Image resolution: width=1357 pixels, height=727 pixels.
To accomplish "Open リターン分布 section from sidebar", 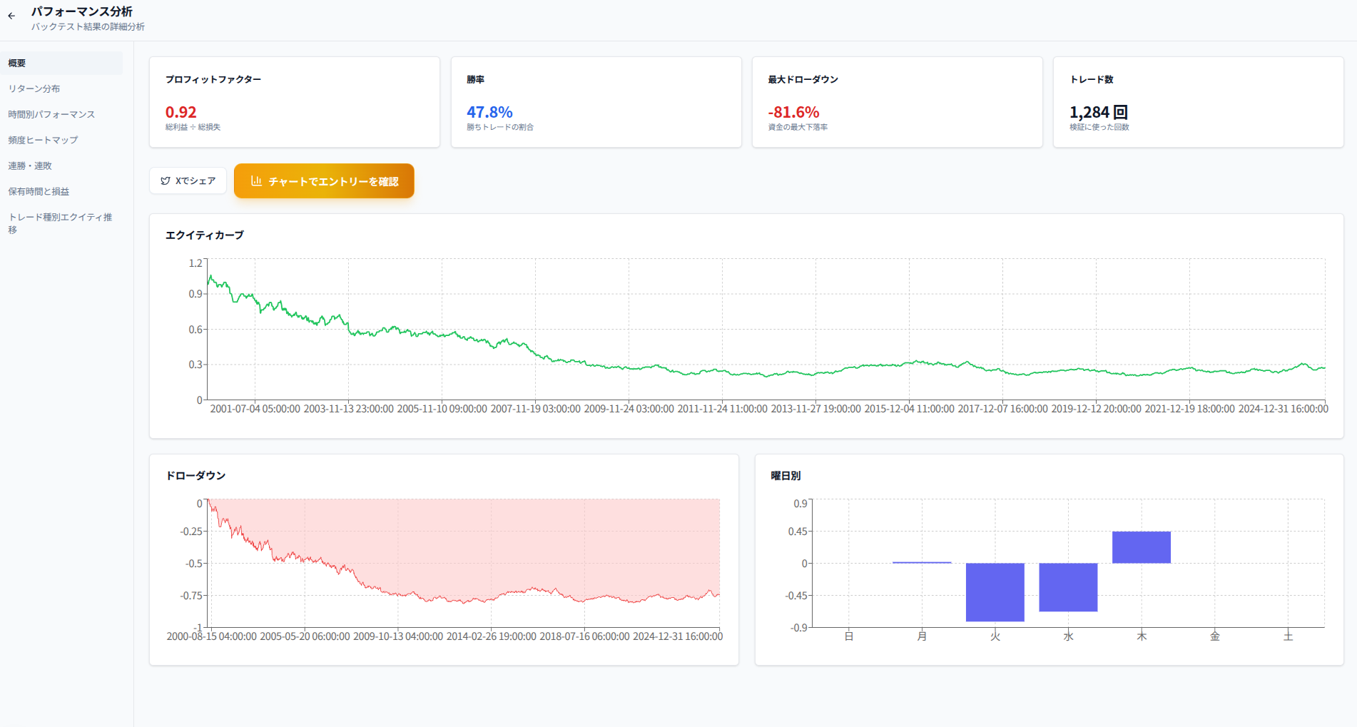I will pos(34,88).
